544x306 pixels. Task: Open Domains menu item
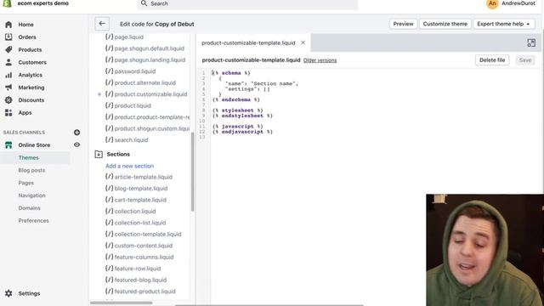[30, 207]
